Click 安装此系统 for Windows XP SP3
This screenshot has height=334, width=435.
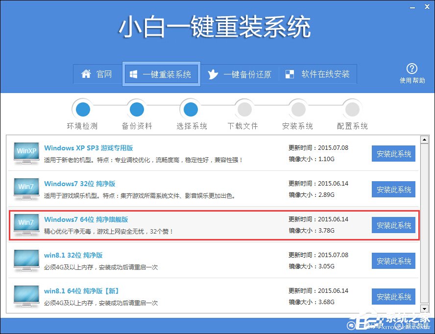click(x=393, y=153)
